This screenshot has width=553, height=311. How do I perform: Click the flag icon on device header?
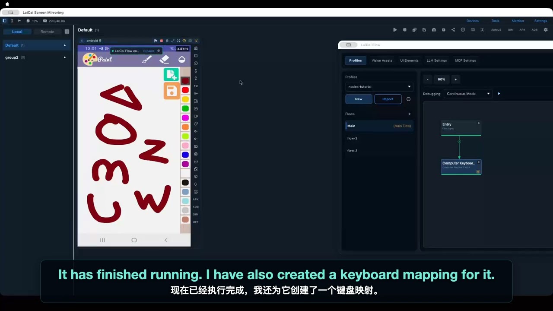pos(156,41)
